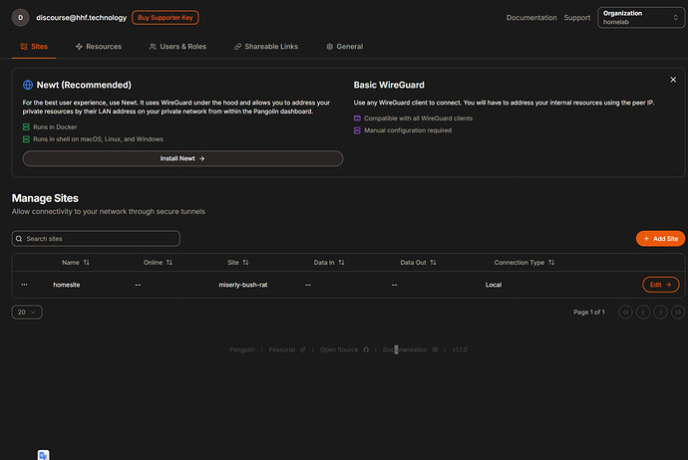The width and height of the screenshot is (688, 460).
Task: Sort the table by Connection Type column
Action: click(524, 263)
